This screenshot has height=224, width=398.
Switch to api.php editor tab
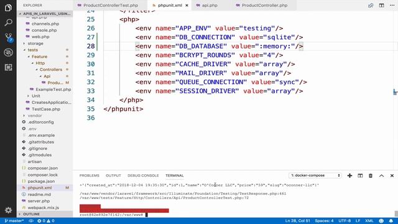[210, 6]
